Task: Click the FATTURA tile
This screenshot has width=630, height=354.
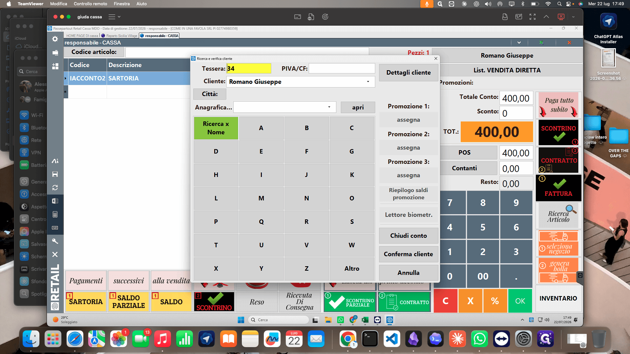Action: coord(558,188)
